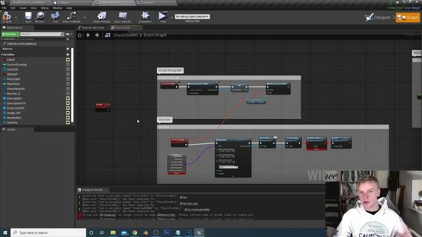Image resolution: width=422 pixels, height=237 pixels.
Task: Click the My Blueprint search field
Action: tap(41, 34)
